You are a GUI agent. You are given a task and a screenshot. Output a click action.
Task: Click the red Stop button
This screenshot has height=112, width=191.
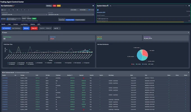(54, 6)
